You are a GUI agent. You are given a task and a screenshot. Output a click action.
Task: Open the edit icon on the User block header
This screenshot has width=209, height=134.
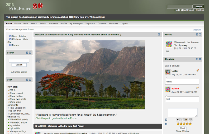point(27,80)
